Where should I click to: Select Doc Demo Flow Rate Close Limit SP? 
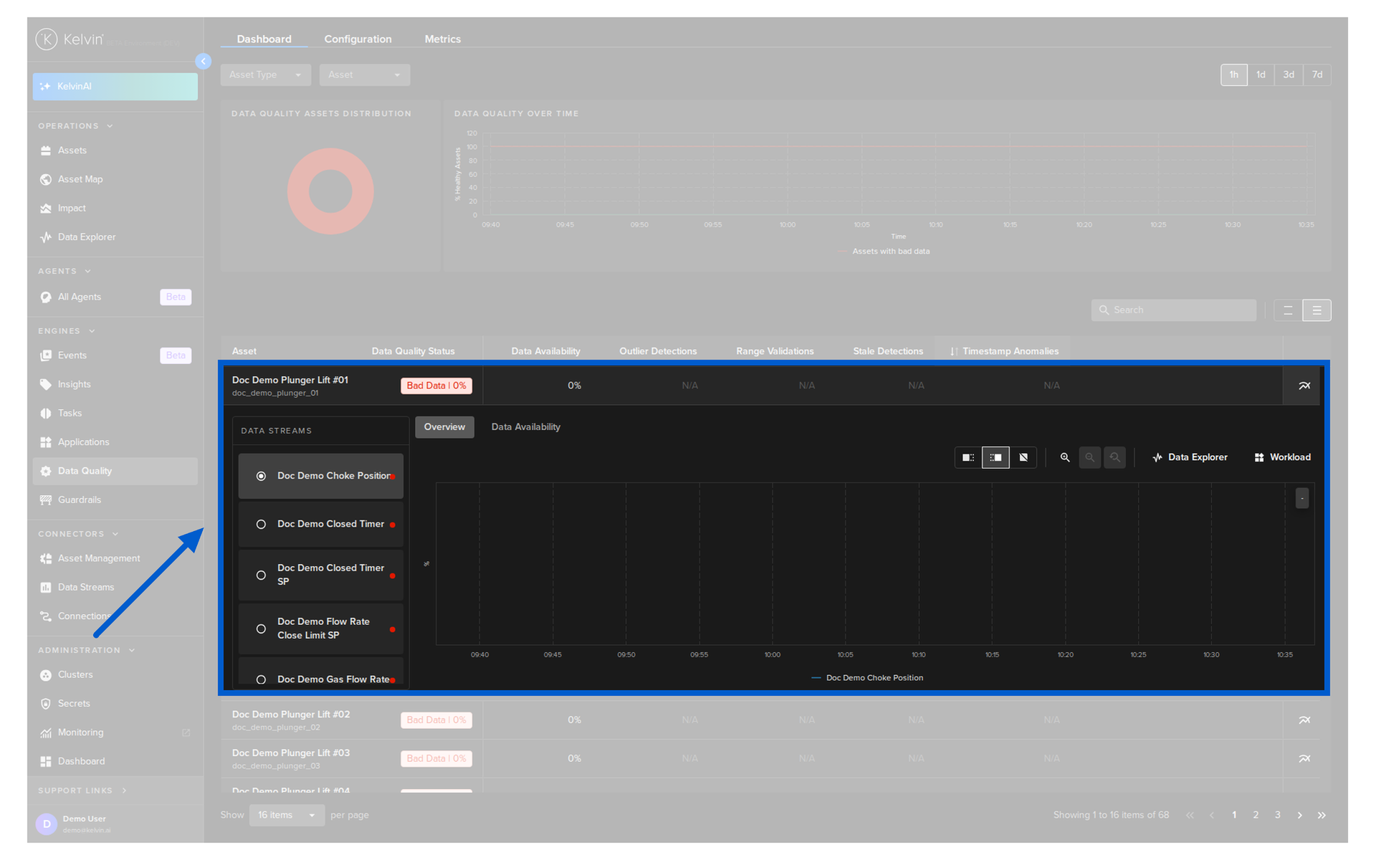point(321,629)
